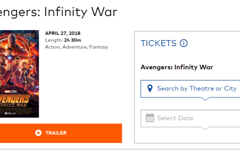The height and width of the screenshot is (153, 240).
Task: Select the Action genre
Action: [53, 47]
